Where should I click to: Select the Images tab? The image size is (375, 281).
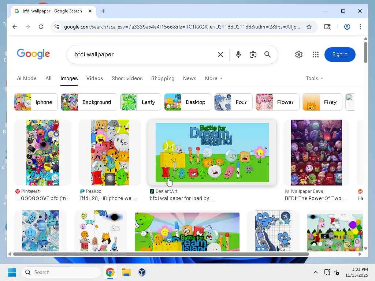point(69,78)
